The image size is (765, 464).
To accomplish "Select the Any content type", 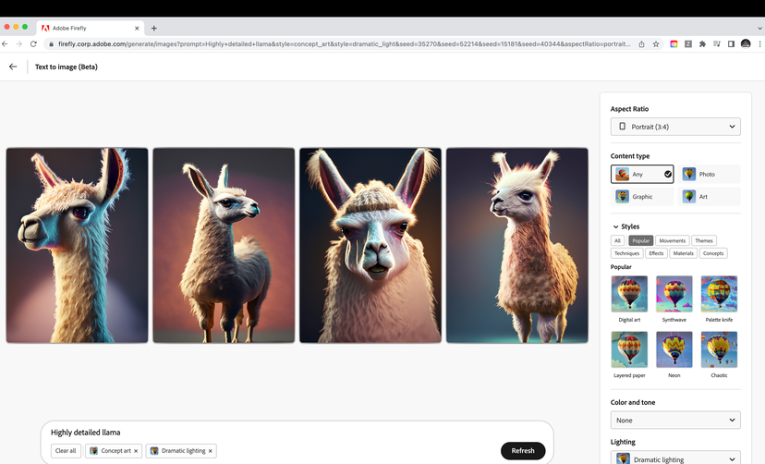I will click(x=642, y=174).
